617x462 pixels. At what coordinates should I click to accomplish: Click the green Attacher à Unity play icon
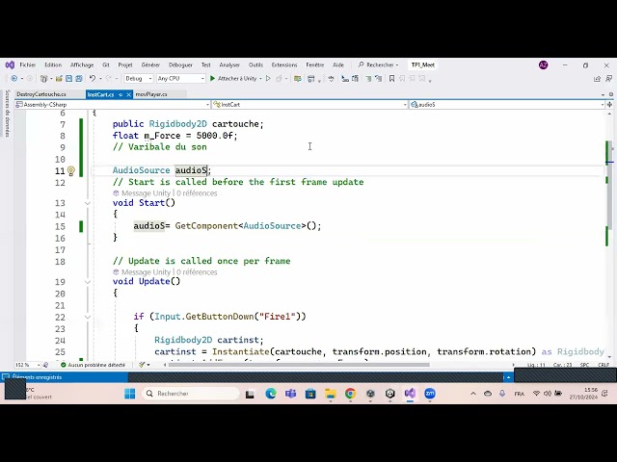[212, 79]
